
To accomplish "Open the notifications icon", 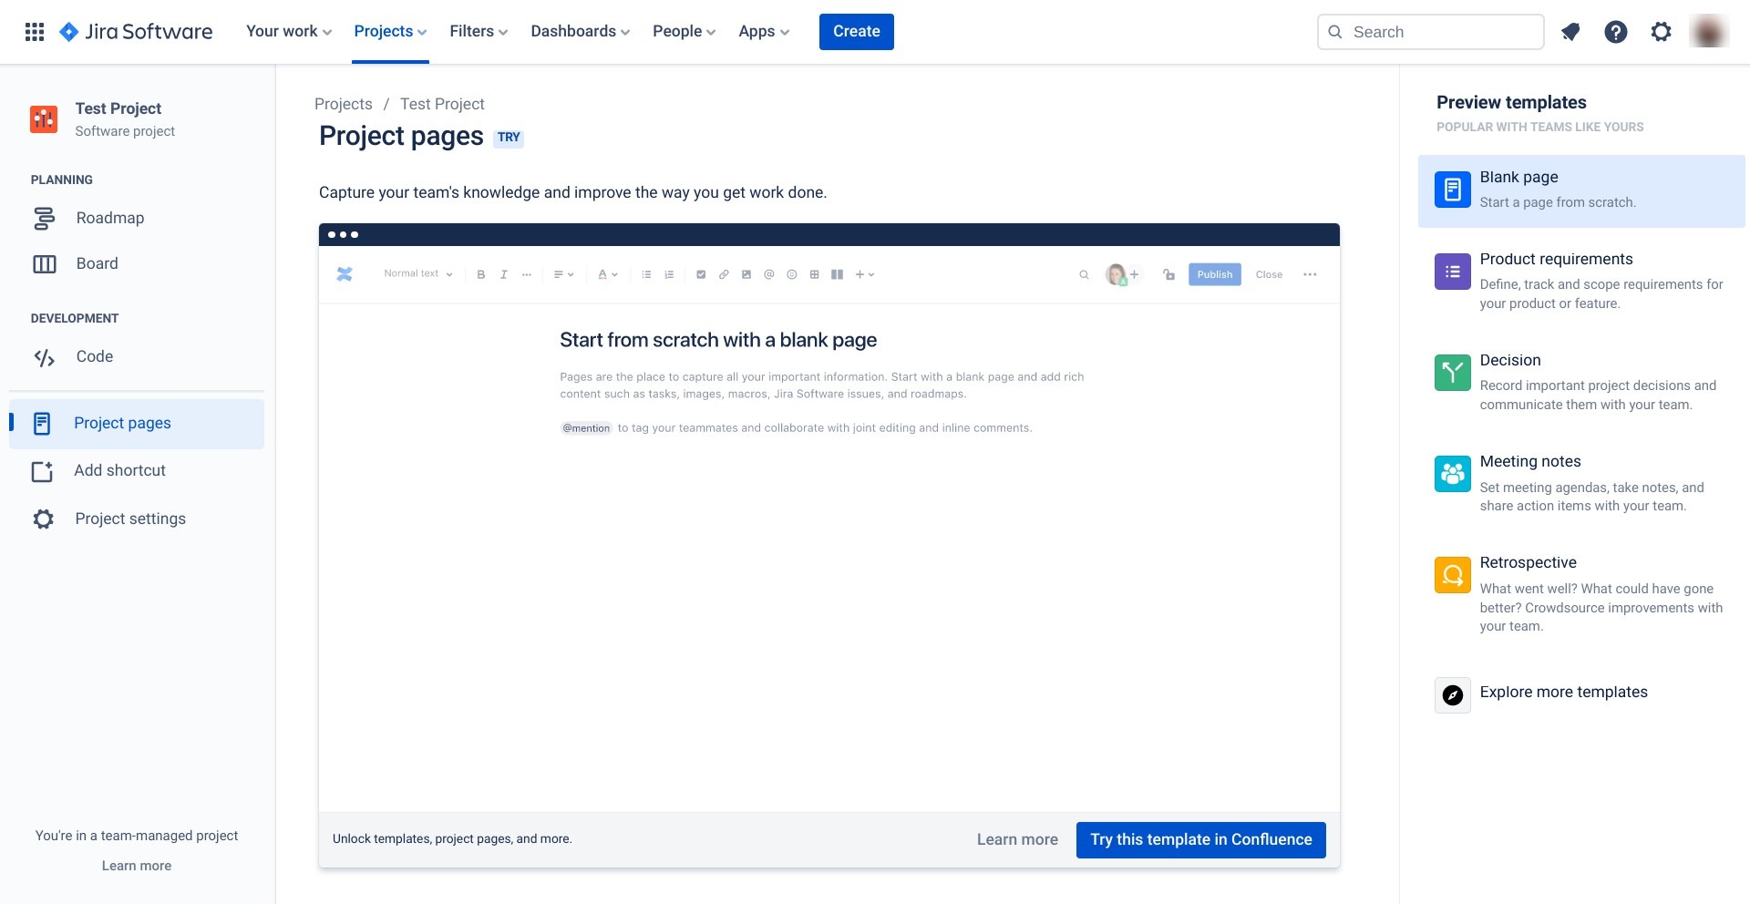I will click(1570, 32).
